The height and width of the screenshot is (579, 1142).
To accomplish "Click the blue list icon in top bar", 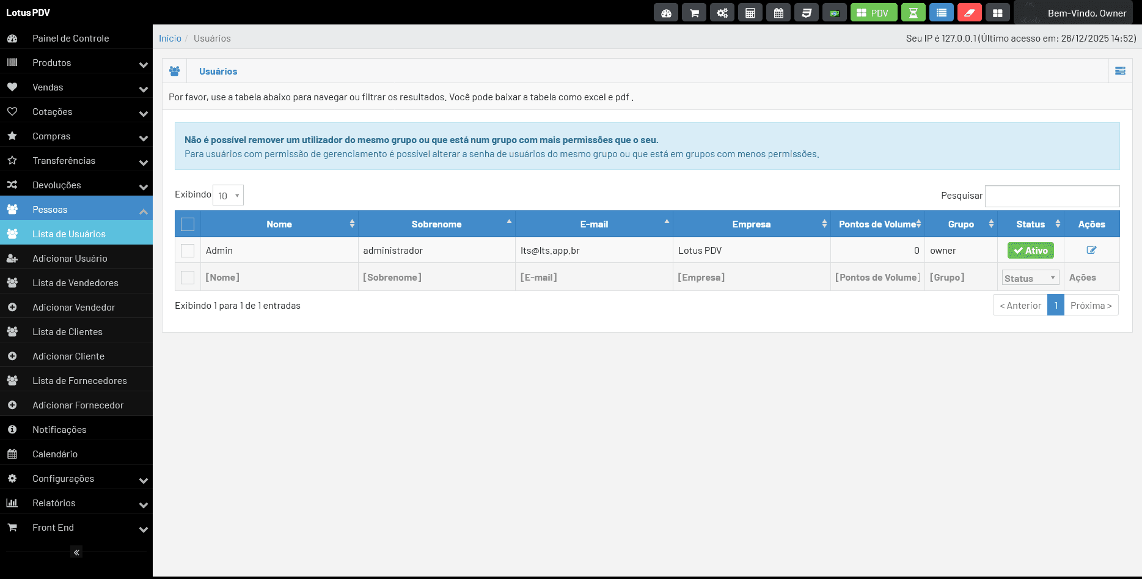I will pos(942,13).
